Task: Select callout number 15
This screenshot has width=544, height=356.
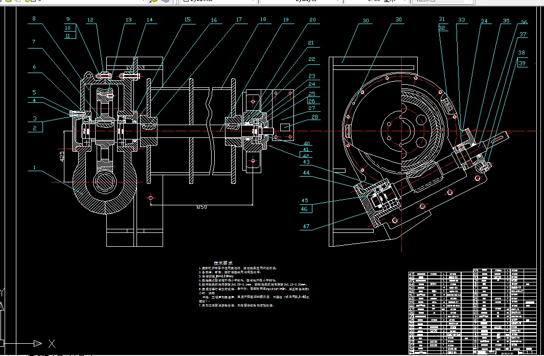Action: (188, 20)
